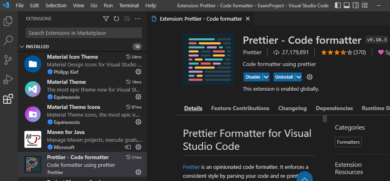This screenshot has height=181, width=390.
Task: Open the Help menu
Action: click(x=151, y=6)
